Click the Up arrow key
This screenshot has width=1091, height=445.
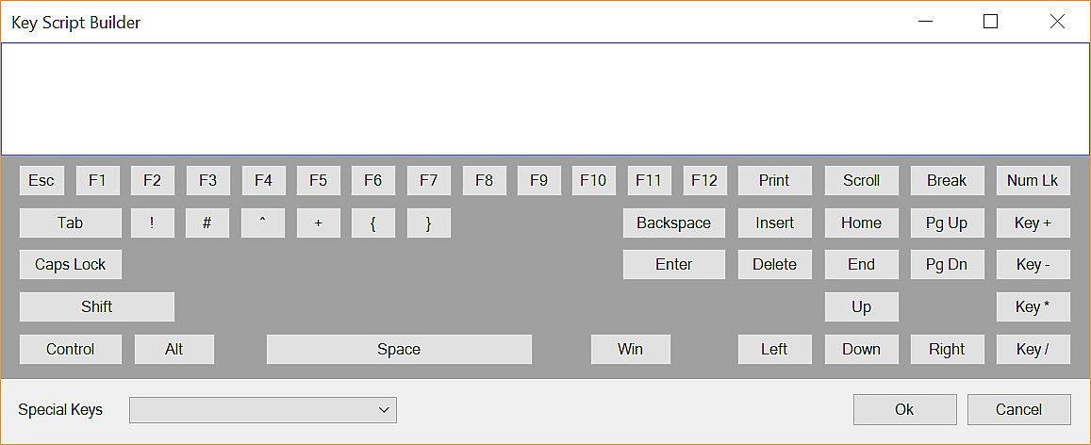tap(861, 307)
